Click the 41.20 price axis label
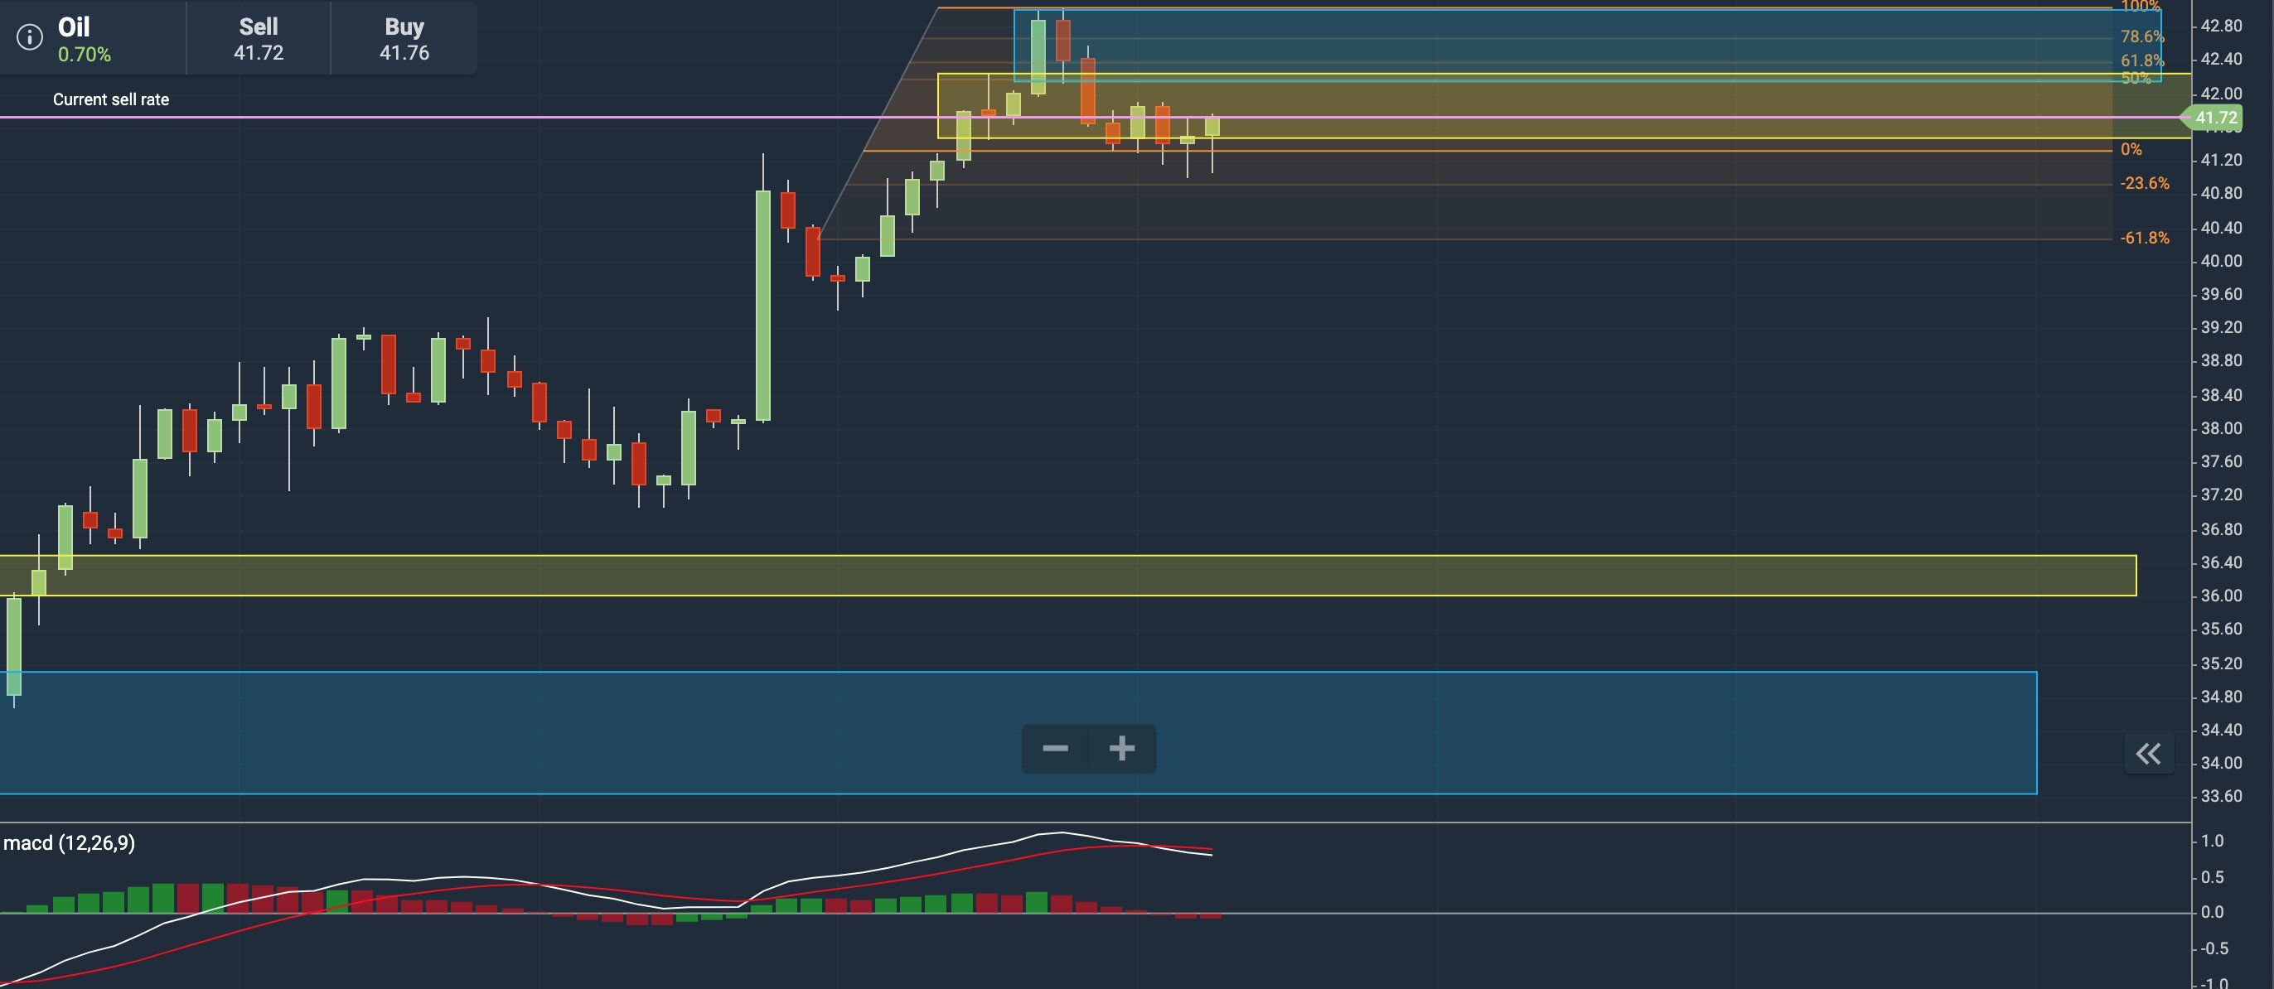2274x989 pixels. pos(2221,160)
